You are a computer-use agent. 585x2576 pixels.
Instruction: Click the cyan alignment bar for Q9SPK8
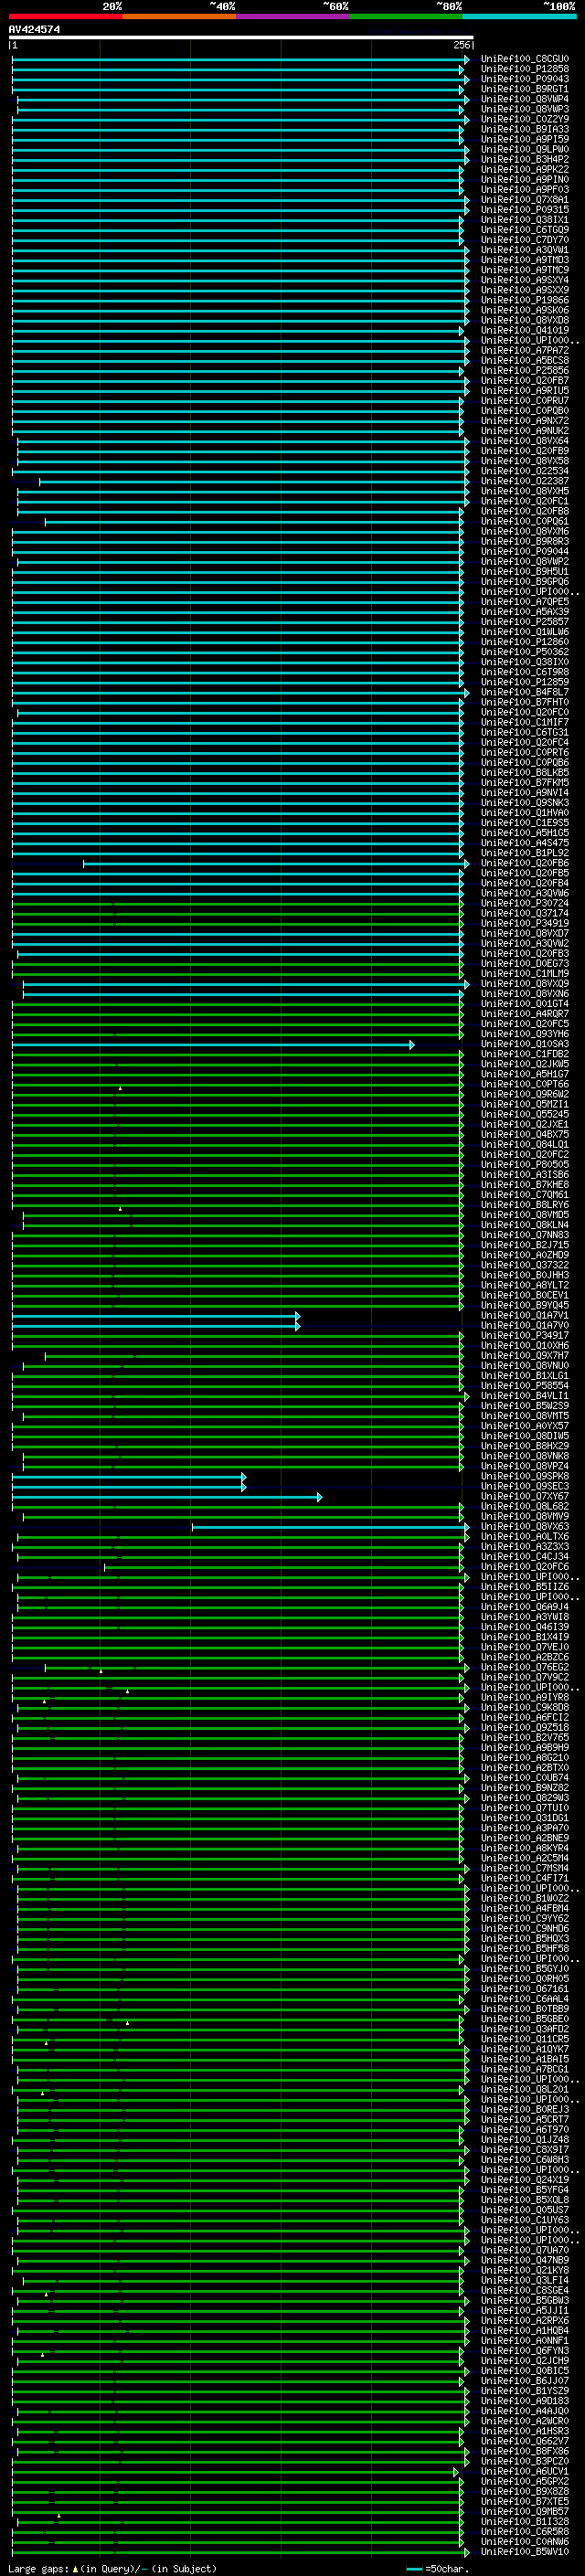(x=128, y=1477)
